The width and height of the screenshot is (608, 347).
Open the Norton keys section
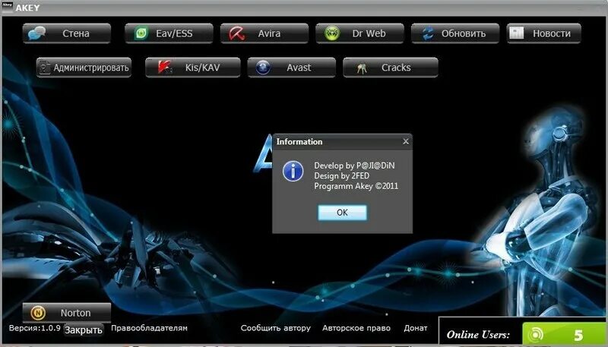(67, 313)
